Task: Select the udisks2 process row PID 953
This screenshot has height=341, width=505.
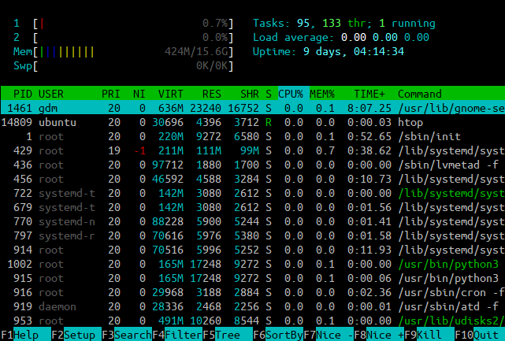Action: tap(252, 321)
